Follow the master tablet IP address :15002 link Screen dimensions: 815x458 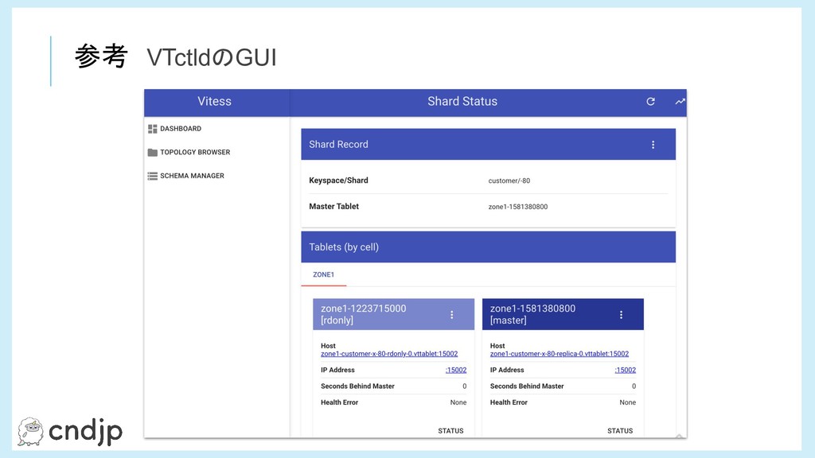[x=626, y=371]
